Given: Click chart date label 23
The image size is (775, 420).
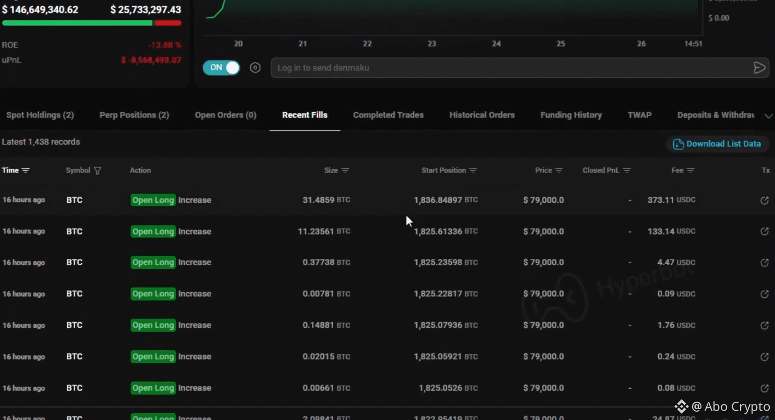Looking at the screenshot, I should (432, 44).
